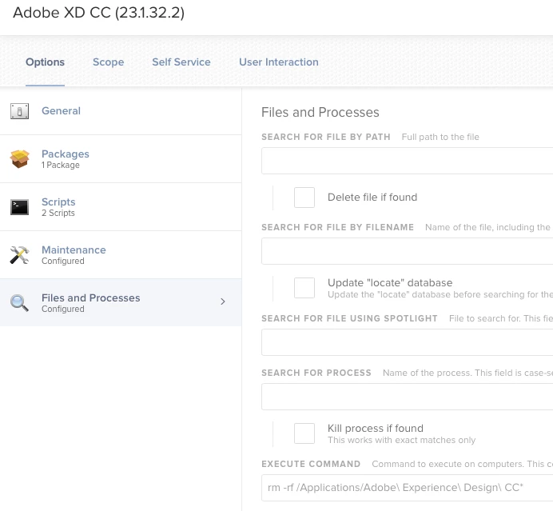
Task: Click the Scripts terminal icon
Action: pyautogui.click(x=19, y=207)
